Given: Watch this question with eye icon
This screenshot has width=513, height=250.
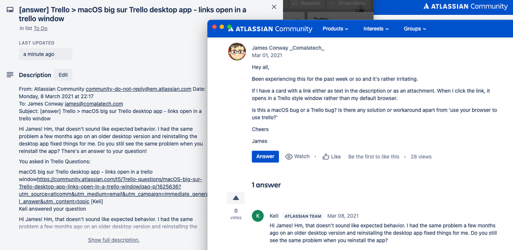Looking at the screenshot, I should click(297, 157).
